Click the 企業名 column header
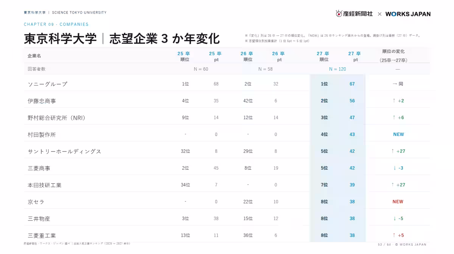 pos(34,56)
